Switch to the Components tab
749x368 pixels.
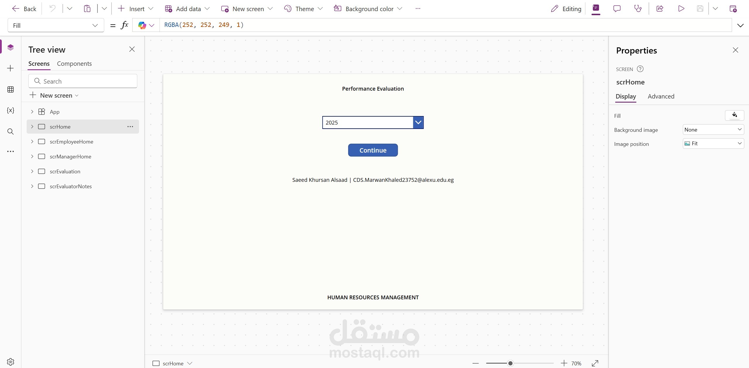click(x=74, y=64)
